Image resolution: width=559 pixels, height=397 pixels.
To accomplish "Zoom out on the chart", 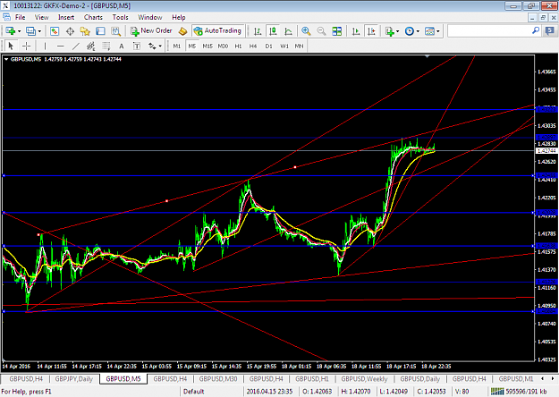I will pos(321,31).
